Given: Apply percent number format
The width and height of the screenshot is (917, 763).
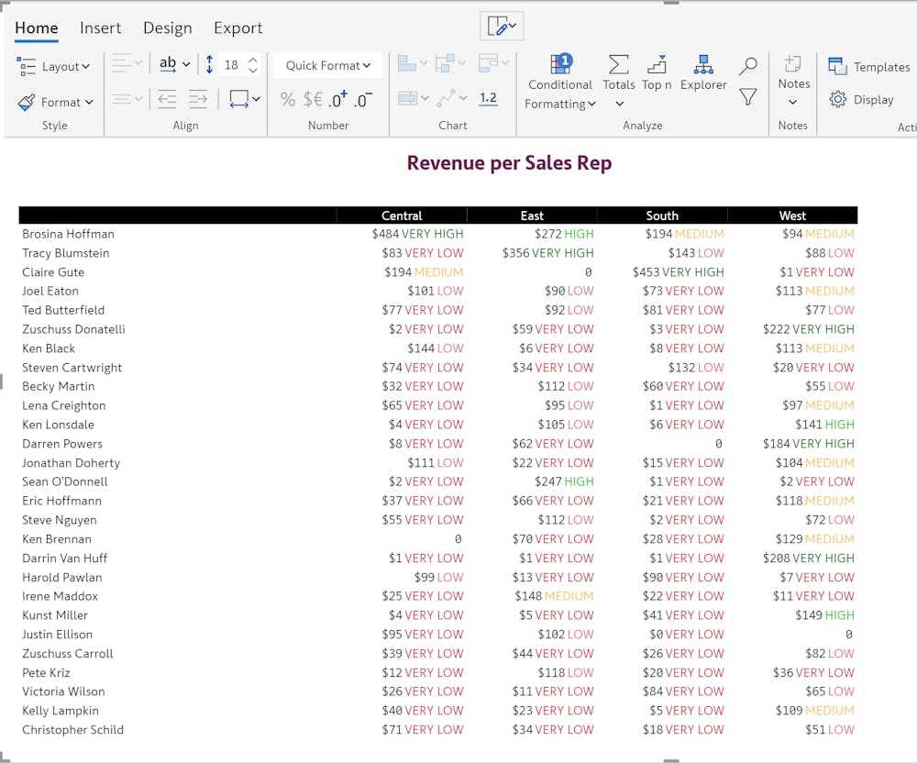Looking at the screenshot, I should coord(287,99).
